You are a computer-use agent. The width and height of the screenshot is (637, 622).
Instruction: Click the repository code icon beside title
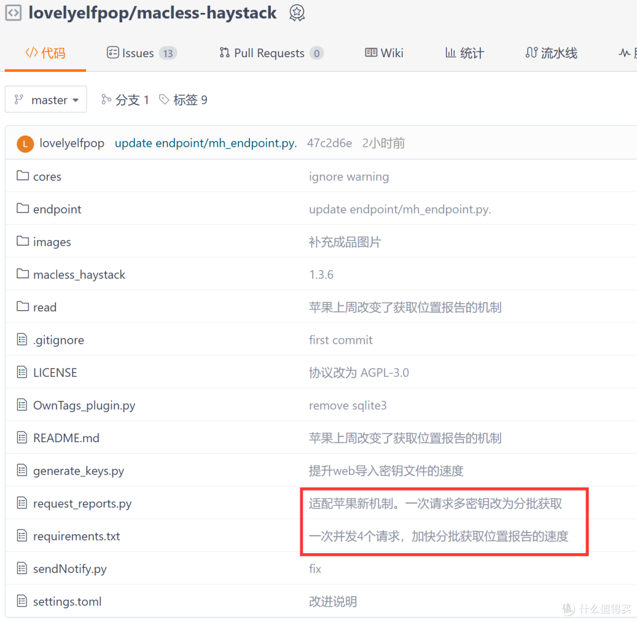(x=14, y=12)
